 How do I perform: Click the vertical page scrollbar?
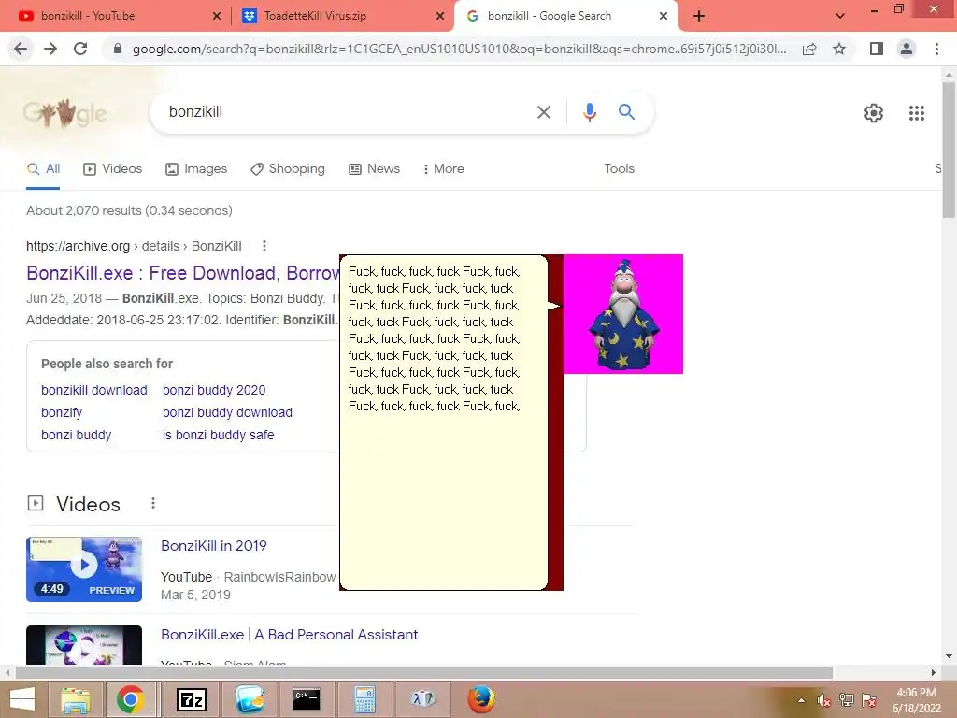pyautogui.click(x=949, y=150)
